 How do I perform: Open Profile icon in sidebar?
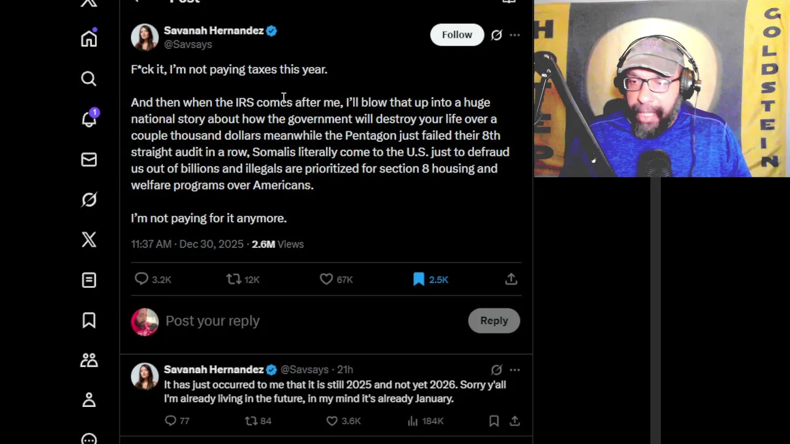[89, 400]
